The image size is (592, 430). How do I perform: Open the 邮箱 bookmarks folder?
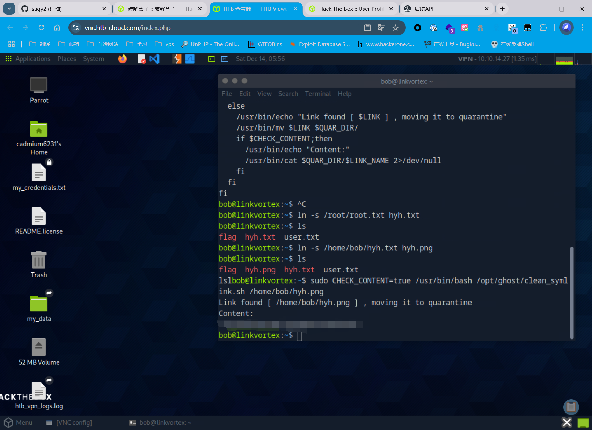pos(69,44)
